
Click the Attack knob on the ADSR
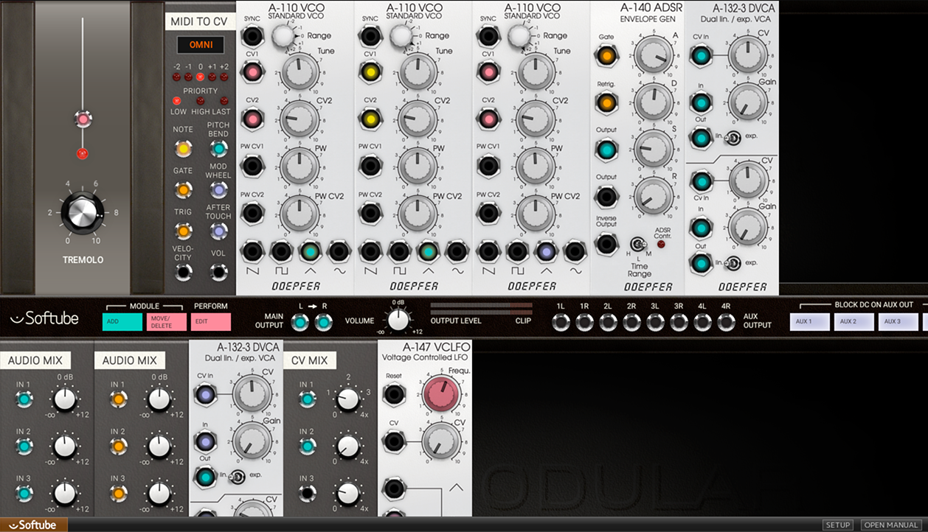pos(654,56)
